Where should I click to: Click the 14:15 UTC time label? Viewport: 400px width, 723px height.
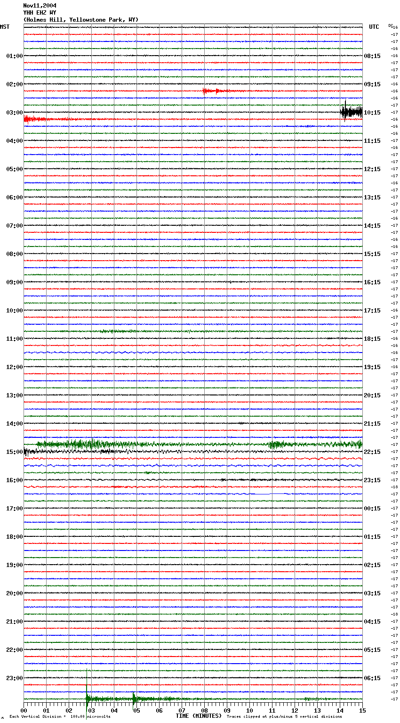click(x=372, y=226)
